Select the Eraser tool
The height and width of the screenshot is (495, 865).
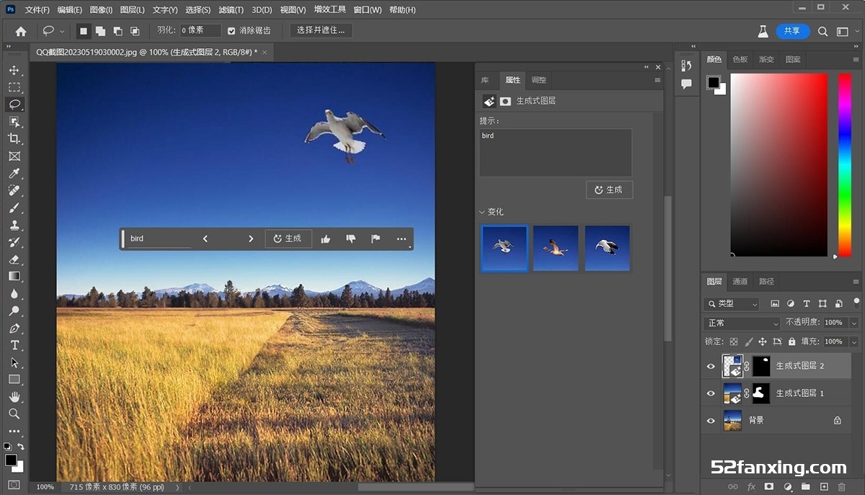pos(14,259)
